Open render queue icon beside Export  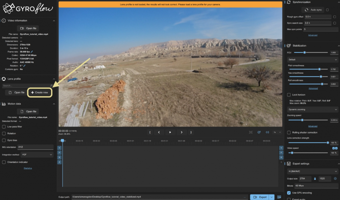tap(279, 197)
